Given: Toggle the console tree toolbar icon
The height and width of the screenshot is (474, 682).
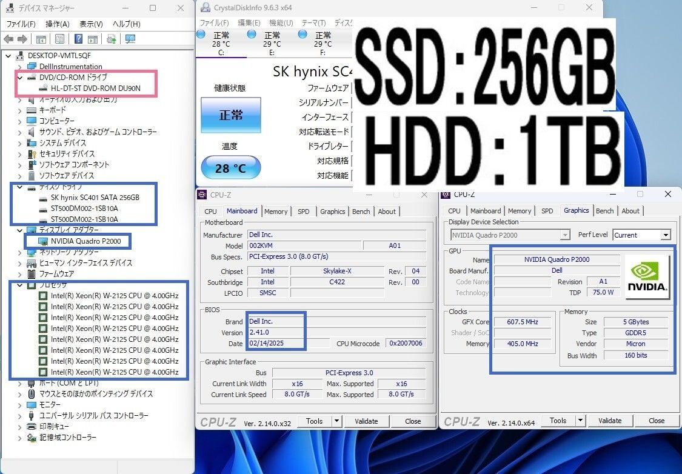Looking at the screenshot, I should pos(41,39).
